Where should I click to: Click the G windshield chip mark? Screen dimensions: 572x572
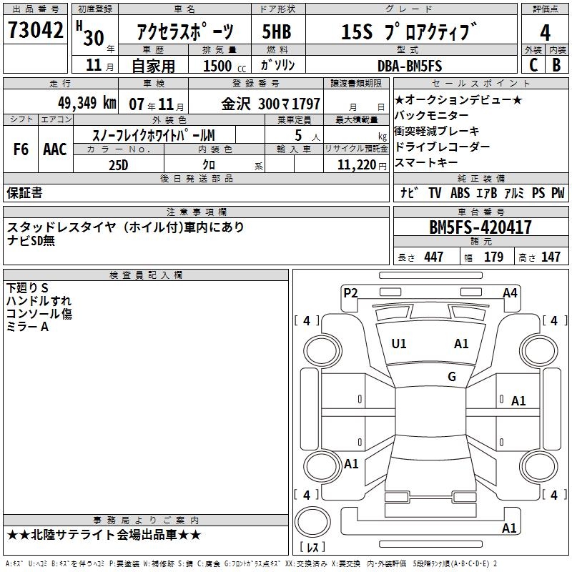[452, 377]
